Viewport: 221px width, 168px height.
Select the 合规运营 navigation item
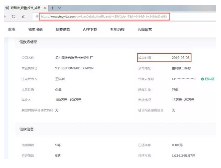coord(145,29)
